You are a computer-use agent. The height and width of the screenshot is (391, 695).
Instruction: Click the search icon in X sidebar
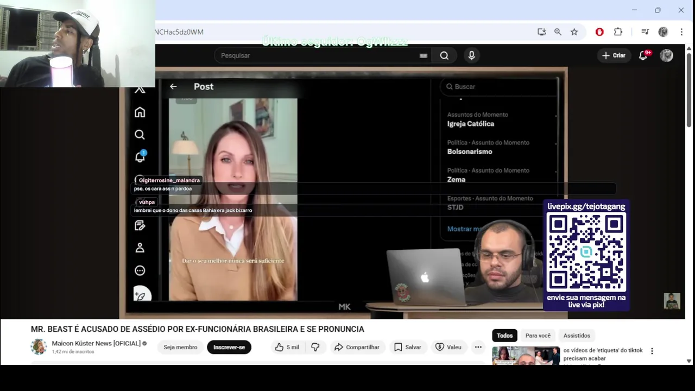tap(140, 135)
